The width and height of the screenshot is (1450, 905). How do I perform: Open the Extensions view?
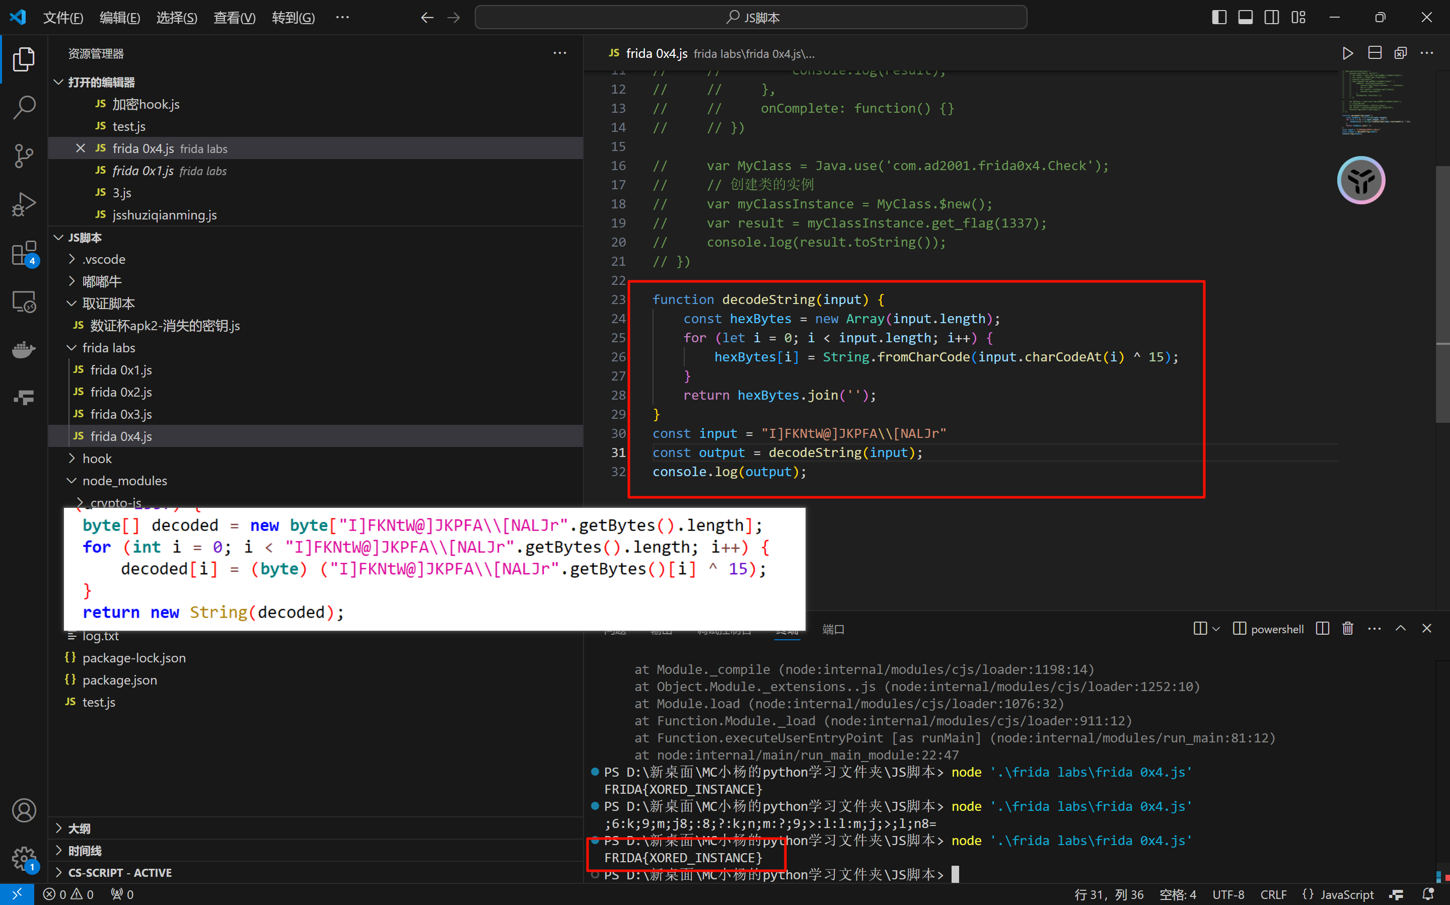(24, 254)
